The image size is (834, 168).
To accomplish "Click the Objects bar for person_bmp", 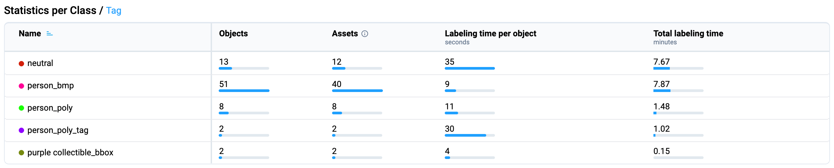I will coord(244,91).
